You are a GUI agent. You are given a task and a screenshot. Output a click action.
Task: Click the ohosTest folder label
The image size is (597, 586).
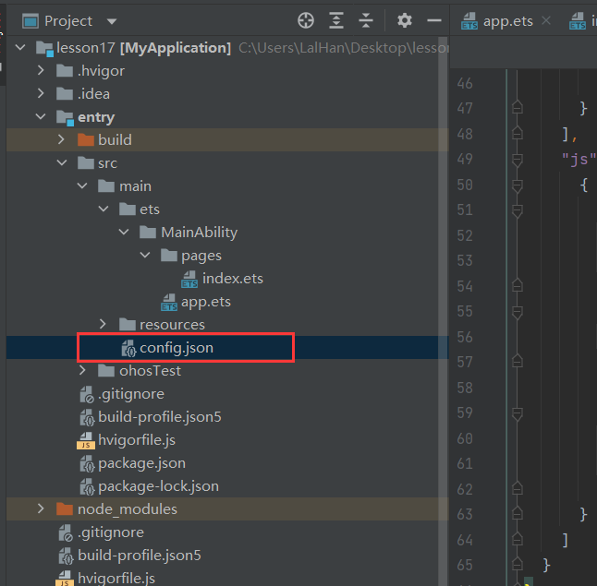click(x=150, y=371)
